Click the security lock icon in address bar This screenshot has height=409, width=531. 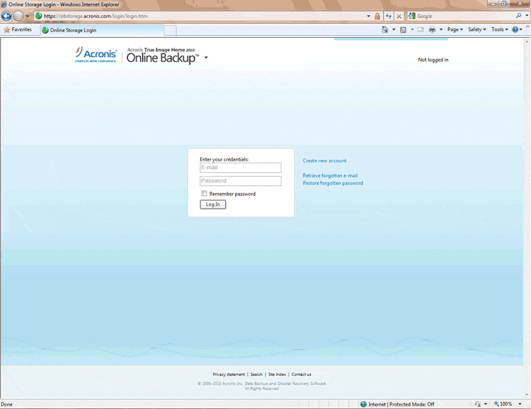[377, 16]
